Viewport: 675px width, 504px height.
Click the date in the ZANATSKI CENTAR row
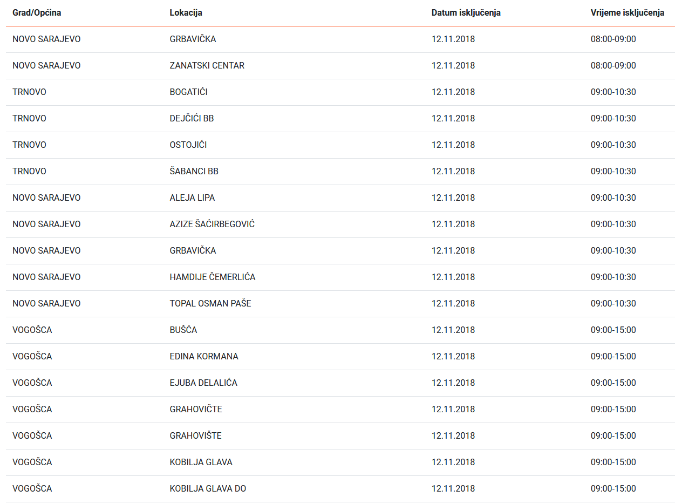tap(453, 66)
